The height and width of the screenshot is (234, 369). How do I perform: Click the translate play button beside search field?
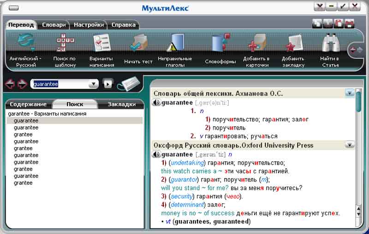point(108,84)
